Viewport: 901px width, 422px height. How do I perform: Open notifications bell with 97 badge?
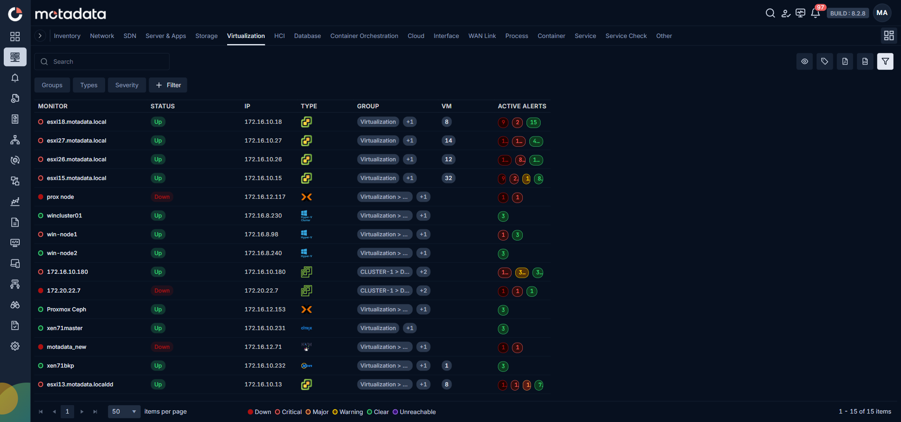(816, 13)
